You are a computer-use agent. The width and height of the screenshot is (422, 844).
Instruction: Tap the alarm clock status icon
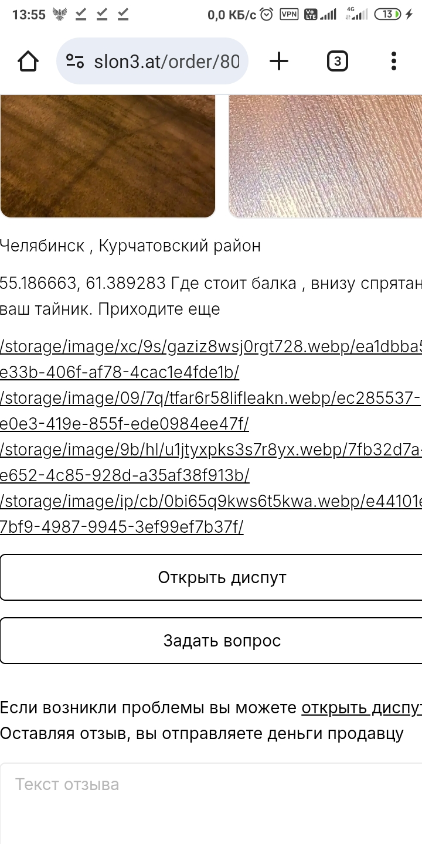[267, 14]
